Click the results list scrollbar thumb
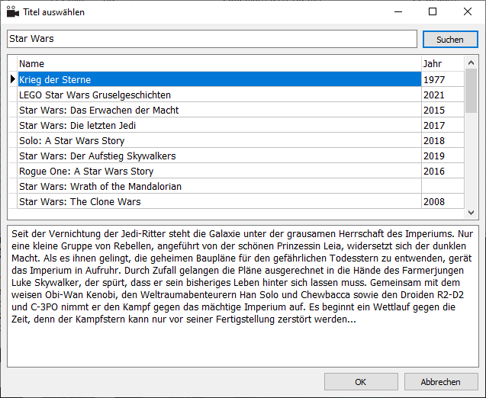 tap(472, 91)
